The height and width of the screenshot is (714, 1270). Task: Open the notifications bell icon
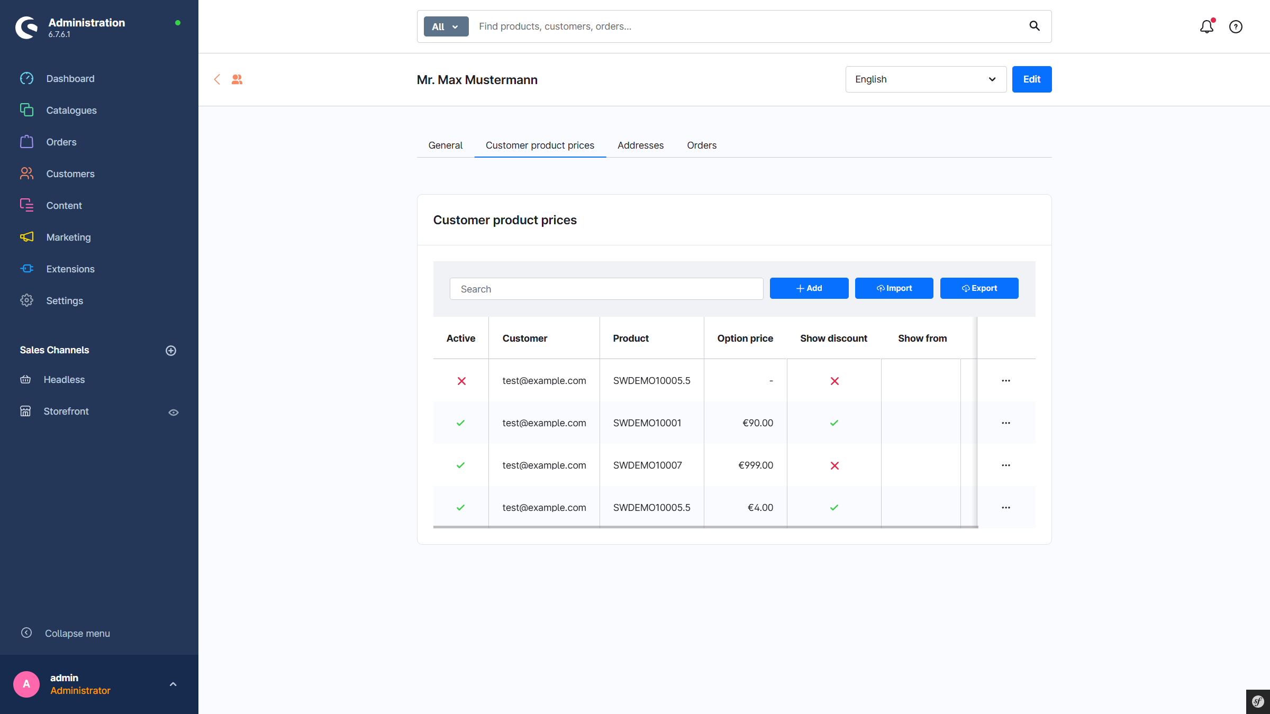click(x=1206, y=26)
